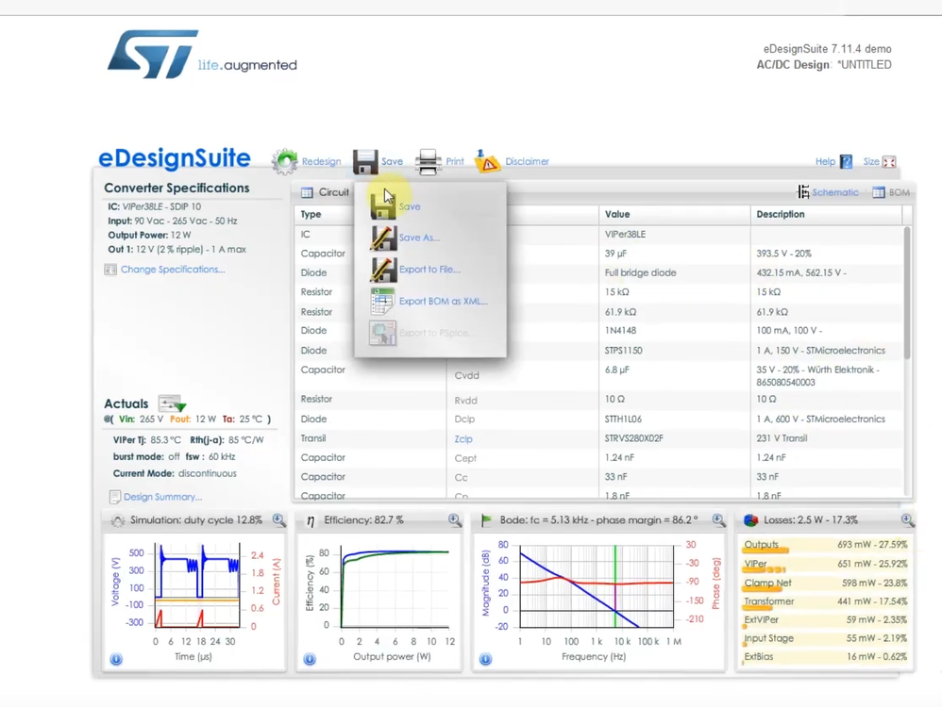Click the ST life.augmented logo
Screen dimensions: 942x707
pos(202,55)
